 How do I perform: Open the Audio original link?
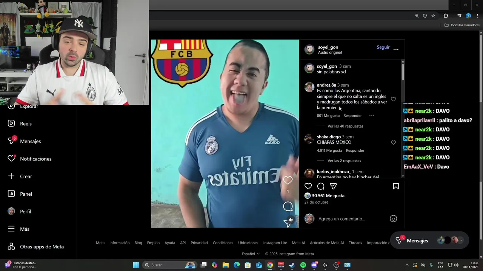click(330, 53)
